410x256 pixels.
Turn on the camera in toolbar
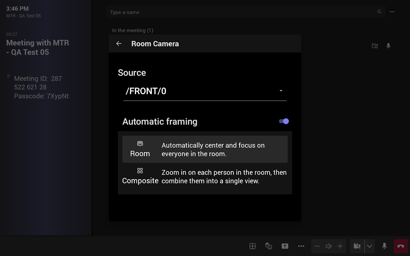click(x=357, y=246)
